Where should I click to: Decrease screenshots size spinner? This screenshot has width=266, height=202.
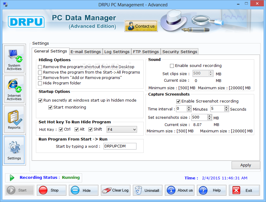(x=210, y=118)
